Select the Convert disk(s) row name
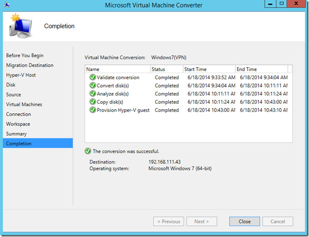Viewport: 309px width, 237px height. [x=113, y=86]
